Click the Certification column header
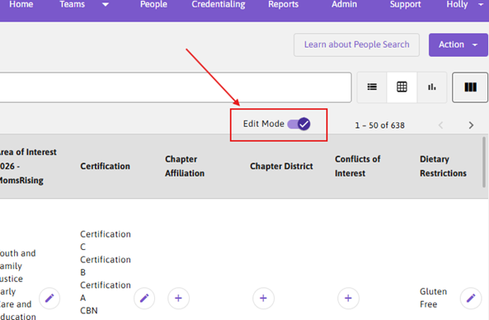 point(105,167)
